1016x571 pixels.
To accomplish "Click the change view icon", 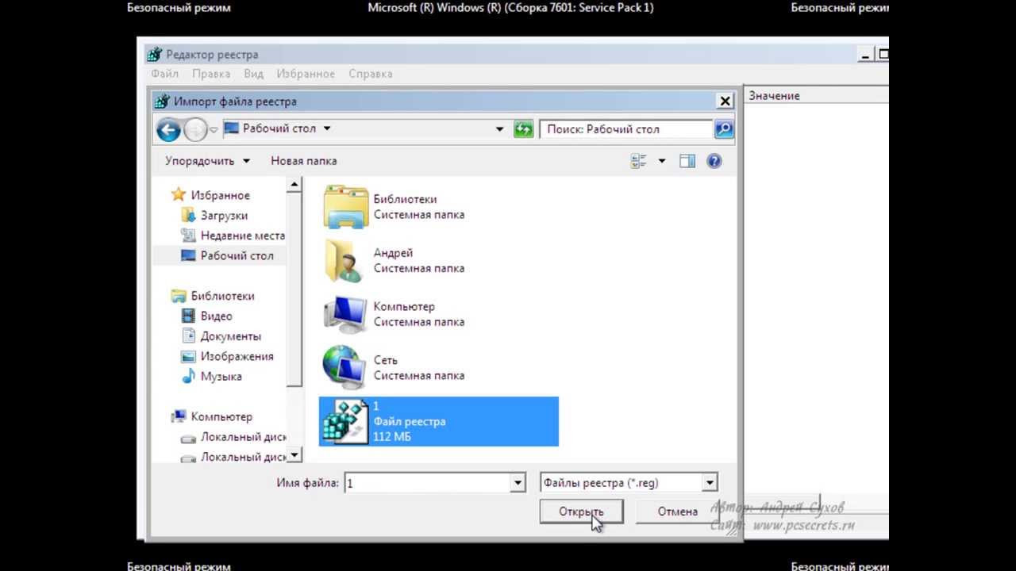I will coord(639,161).
